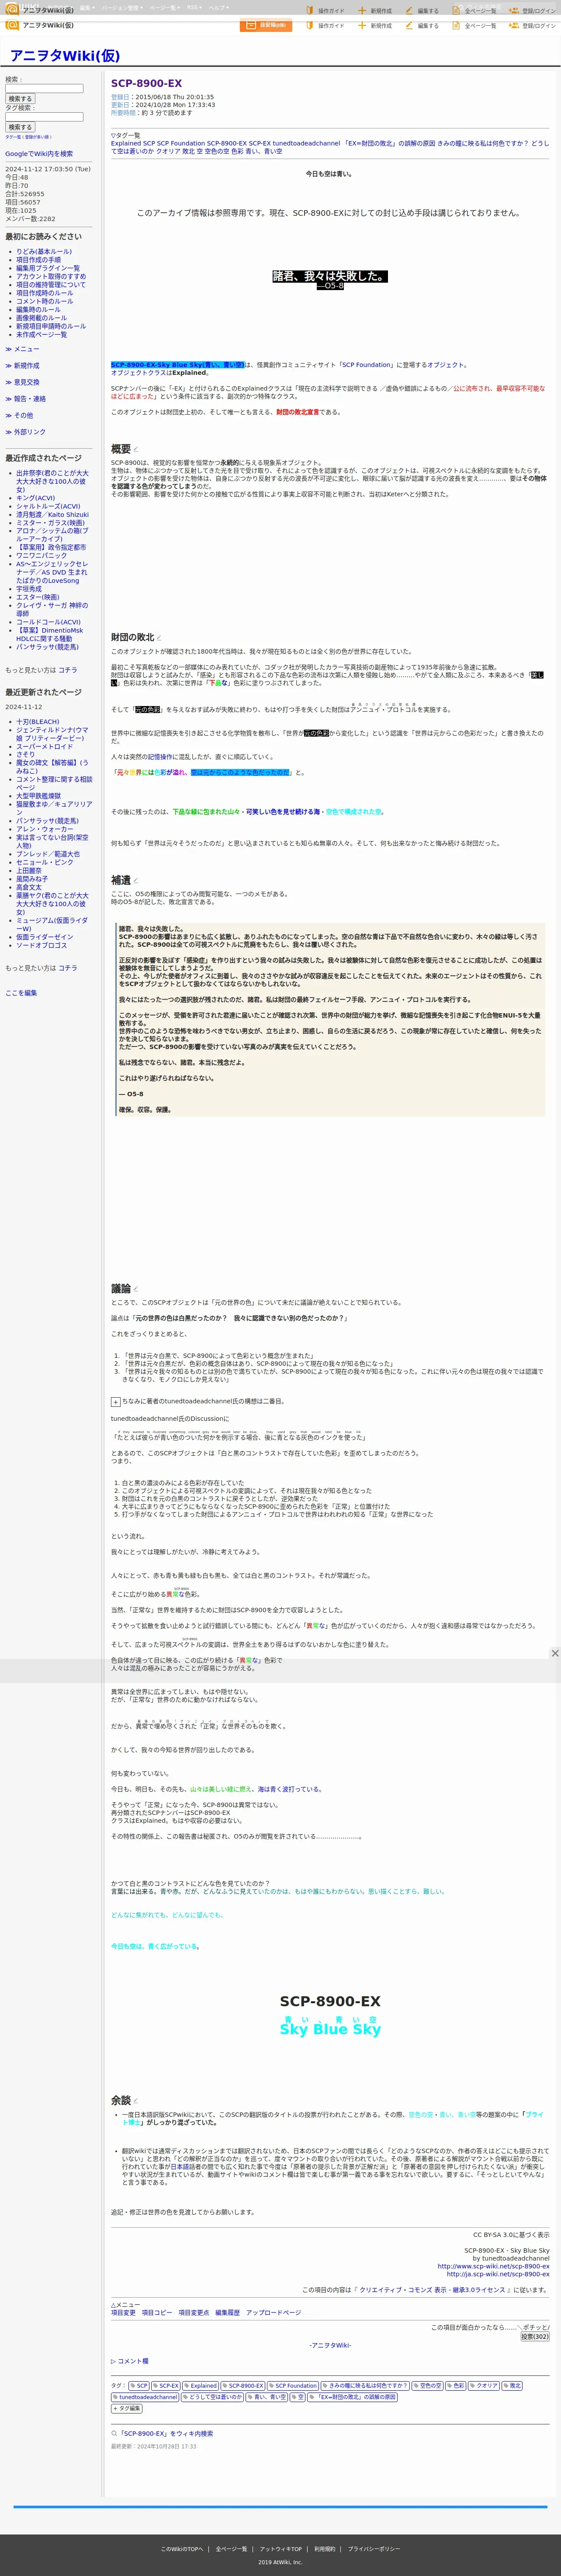The height and width of the screenshot is (2576, 561).
Task: Open 宇垣秀成 in recently created pages
Action: [x=29, y=588]
